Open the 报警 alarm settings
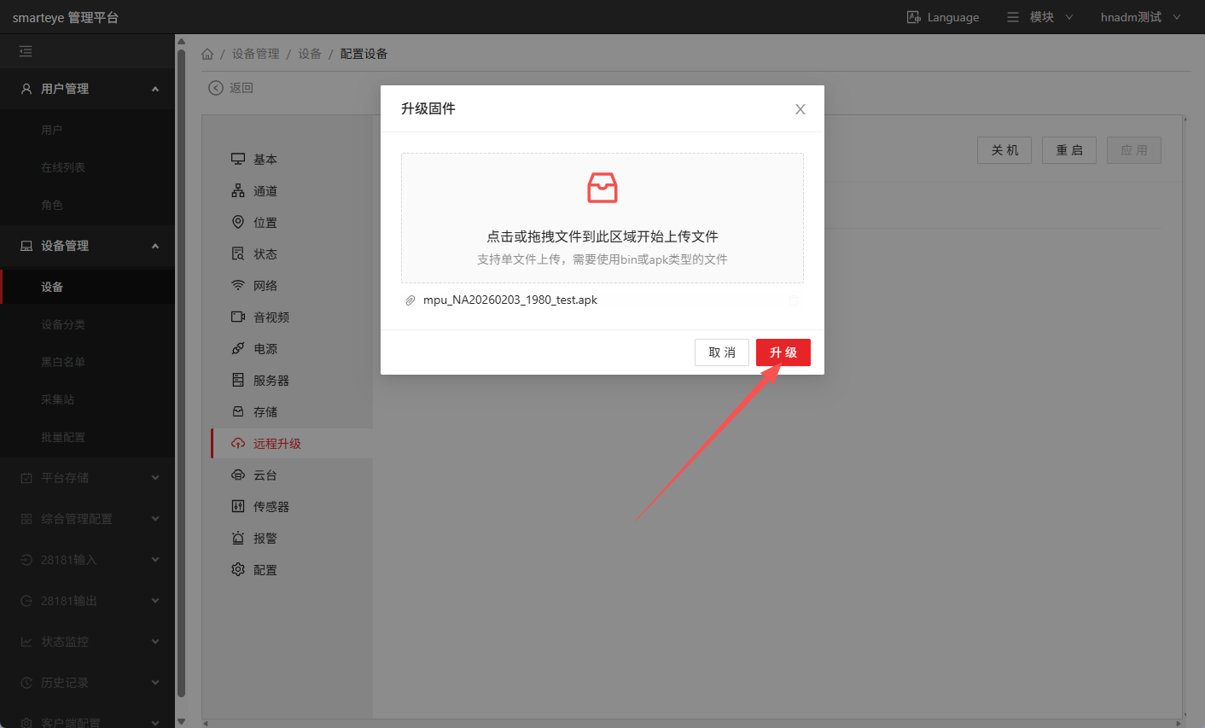 [265, 539]
